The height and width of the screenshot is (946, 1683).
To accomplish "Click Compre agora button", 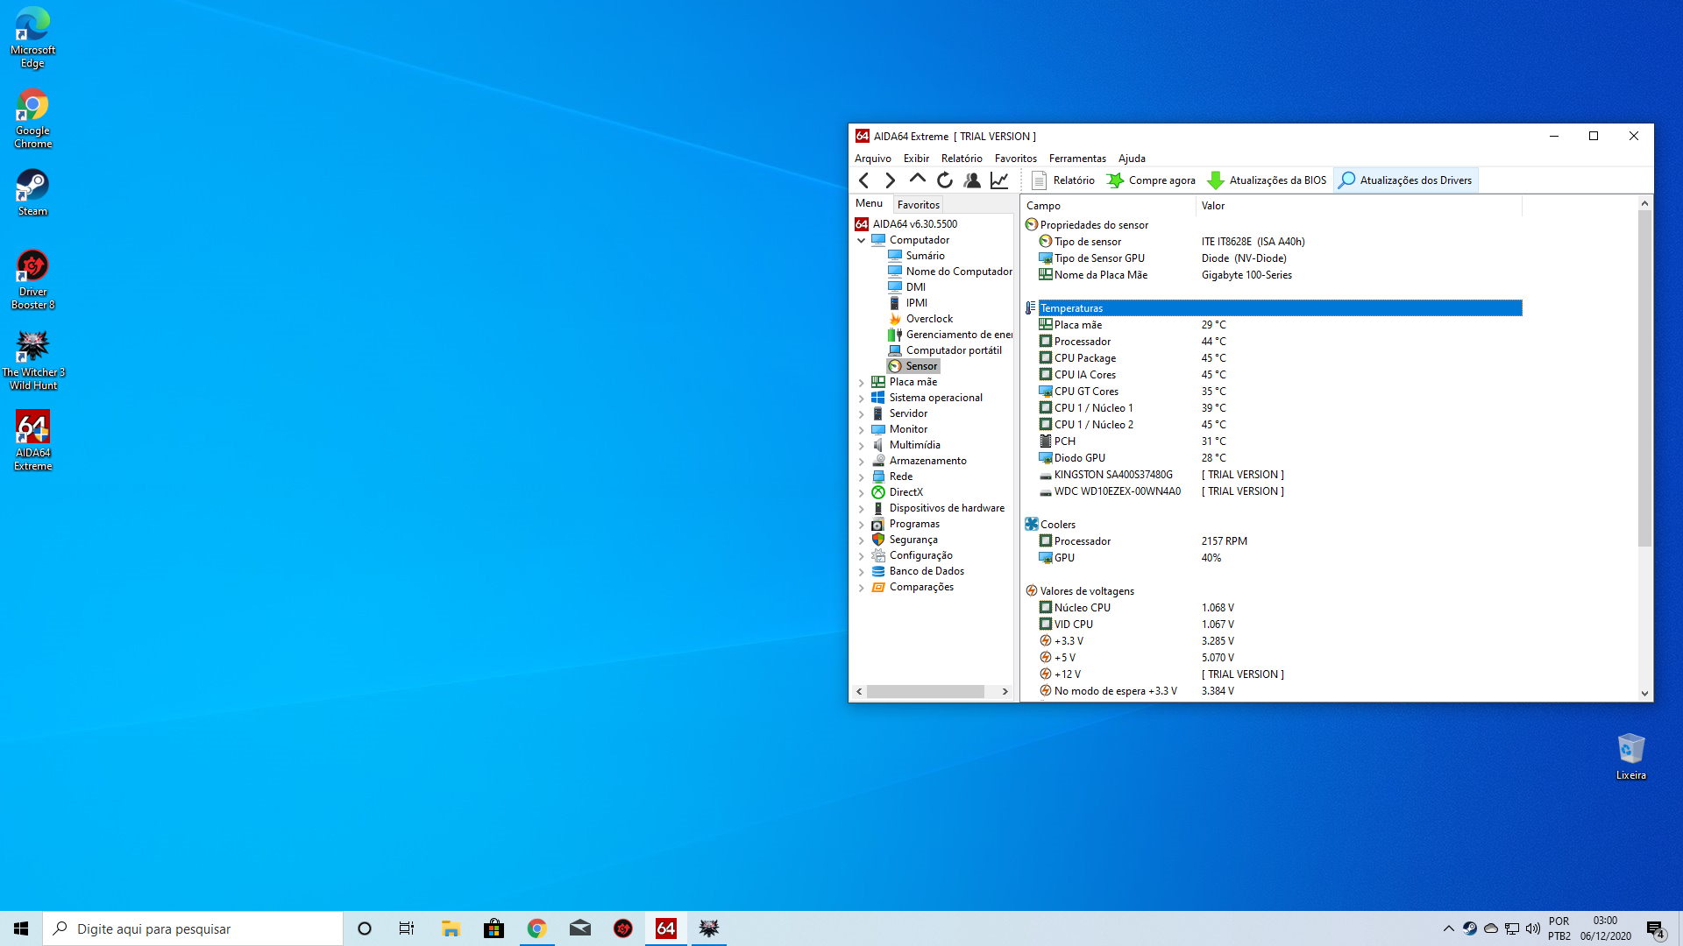I will tap(1151, 180).
